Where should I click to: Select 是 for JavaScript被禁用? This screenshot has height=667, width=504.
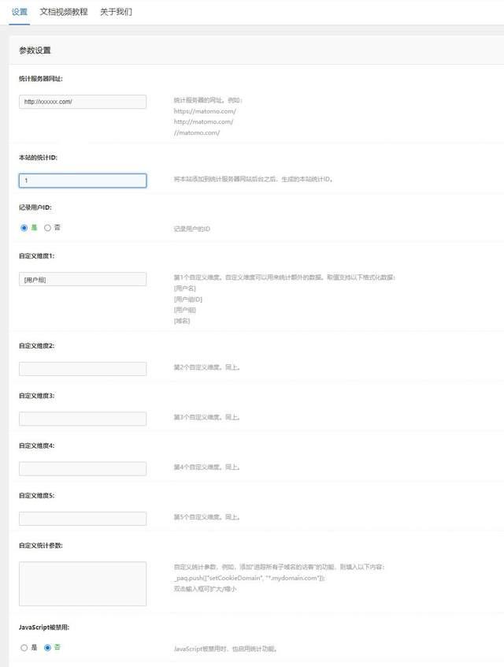[x=24, y=647]
